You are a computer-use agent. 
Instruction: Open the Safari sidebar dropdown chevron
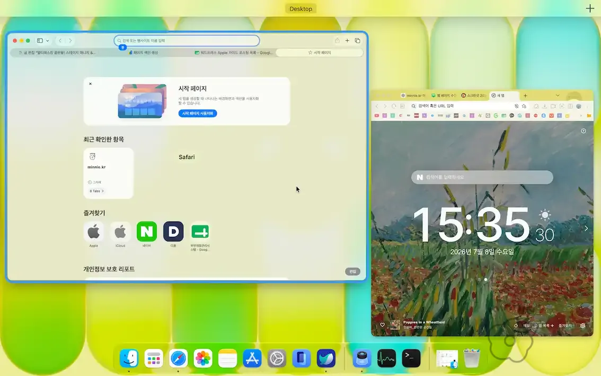coord(48,41)
